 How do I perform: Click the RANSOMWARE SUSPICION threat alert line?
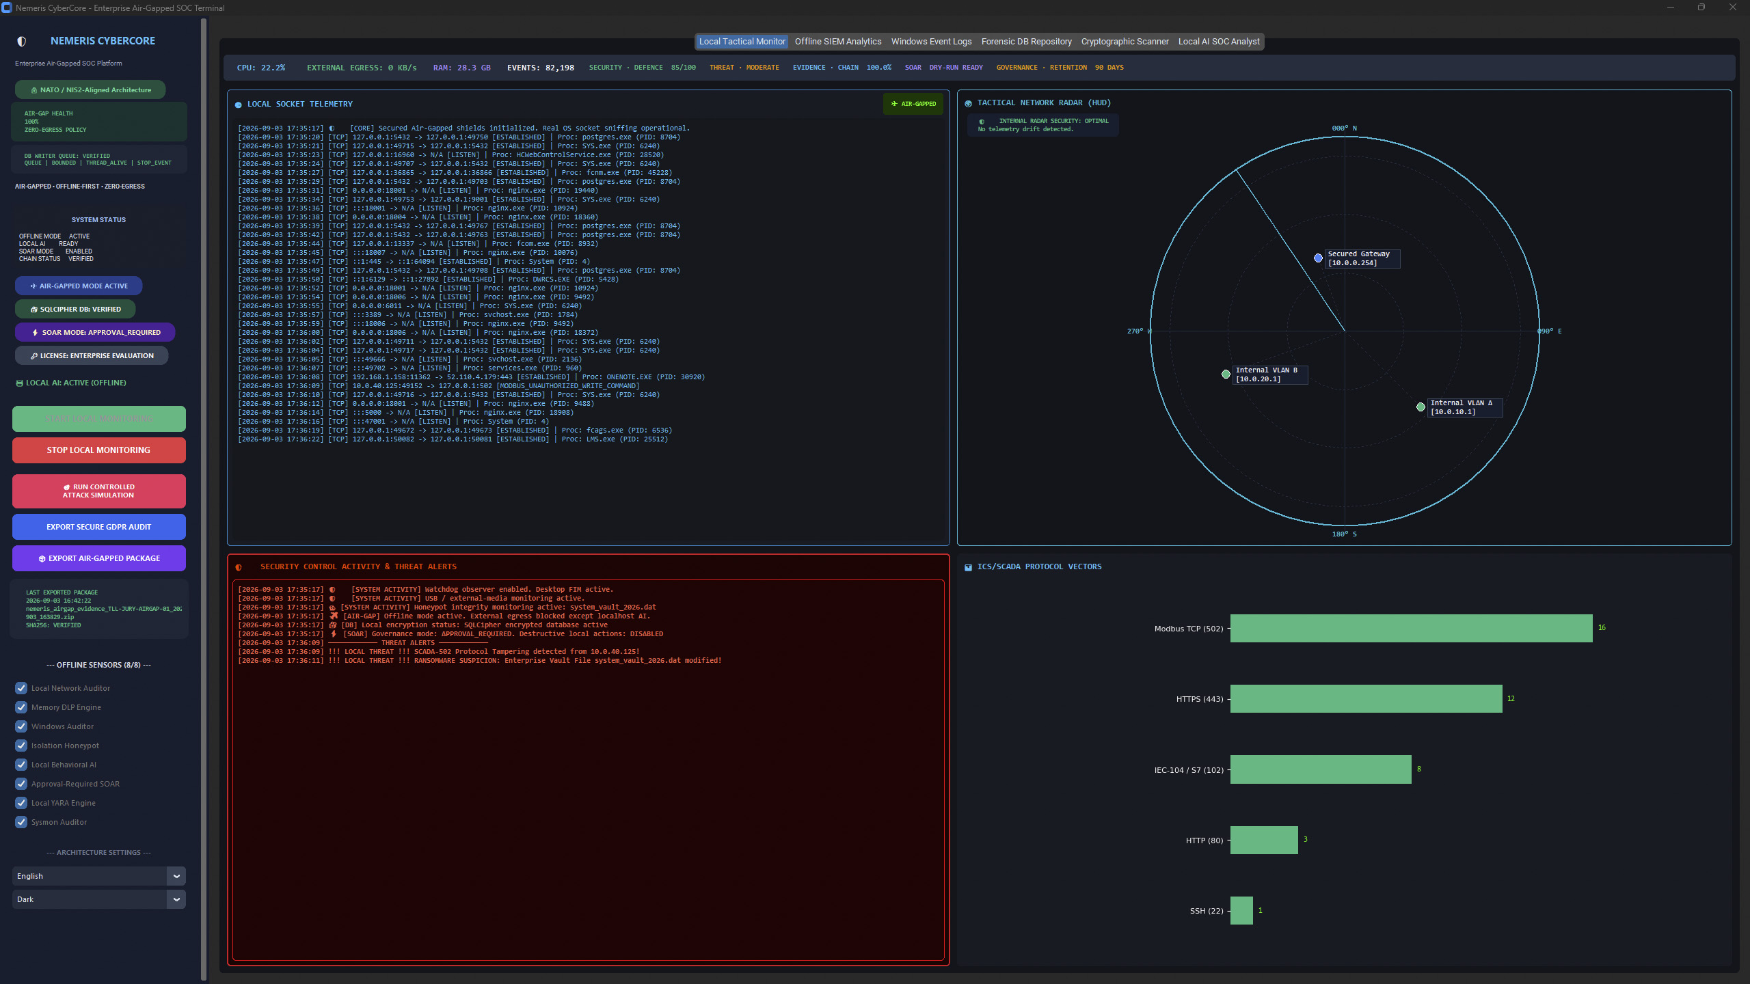point(480,661)
